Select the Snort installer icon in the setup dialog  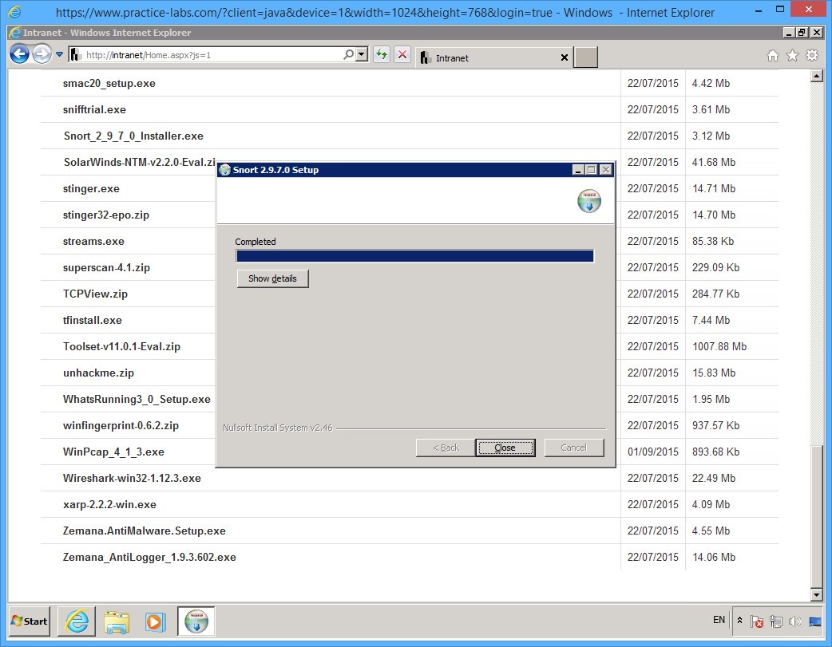(589, 201)
